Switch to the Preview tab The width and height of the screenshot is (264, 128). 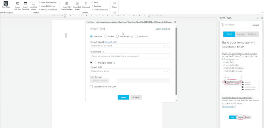coord(241,34)
